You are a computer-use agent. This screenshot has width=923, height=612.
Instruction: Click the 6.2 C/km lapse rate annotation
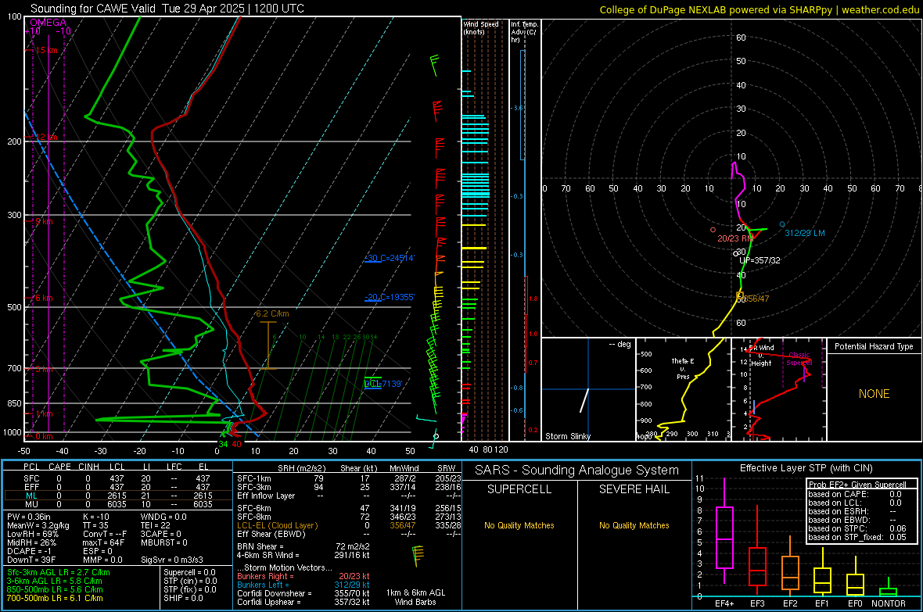click(x=272, y=313)
